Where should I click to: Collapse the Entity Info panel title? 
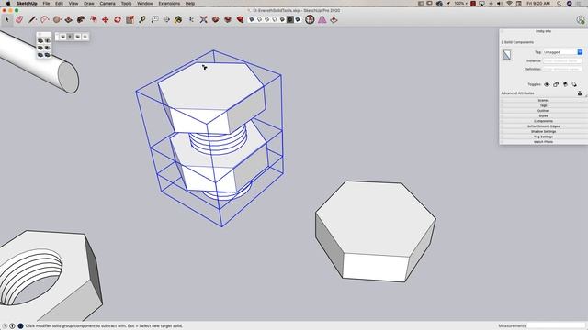[x=543, y=31]
